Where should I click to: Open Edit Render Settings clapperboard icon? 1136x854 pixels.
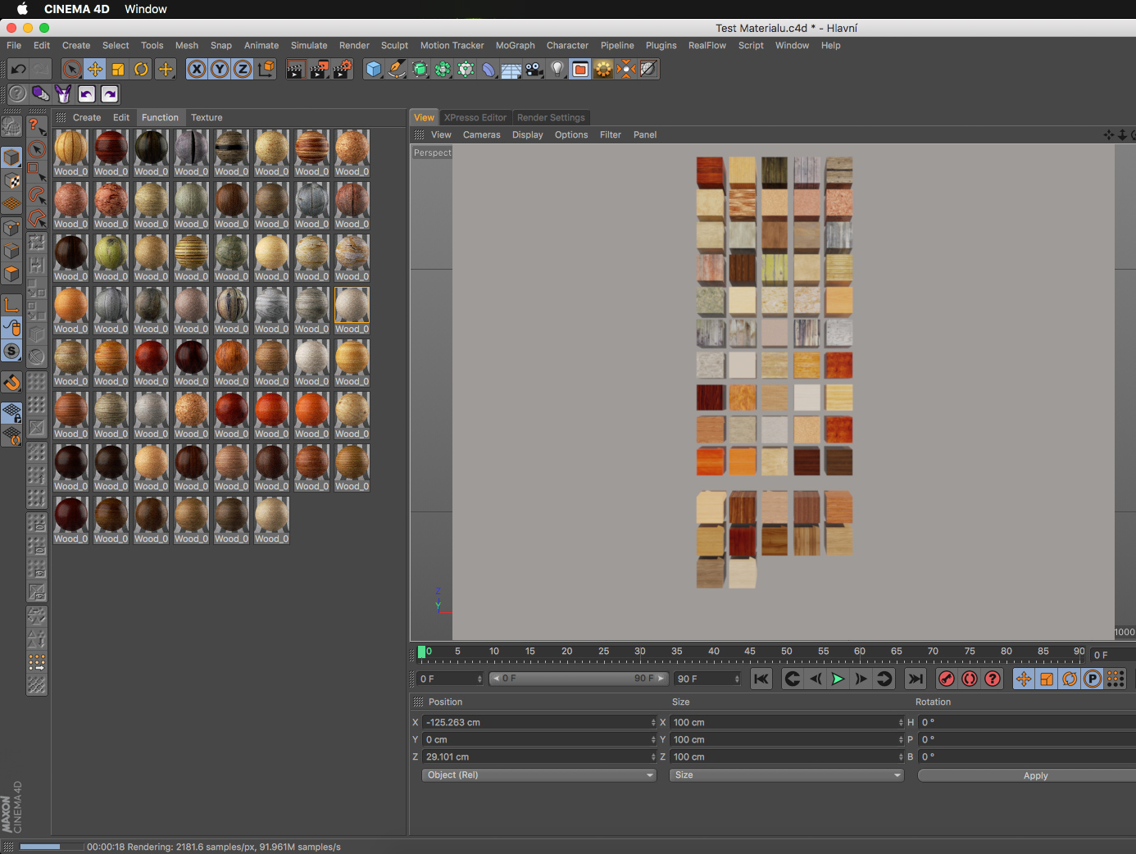coord(342,70)
